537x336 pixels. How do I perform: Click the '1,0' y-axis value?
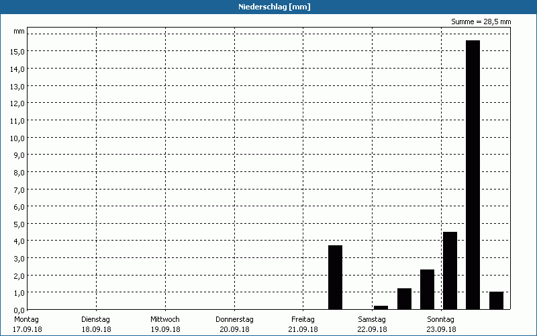point(19,293)
